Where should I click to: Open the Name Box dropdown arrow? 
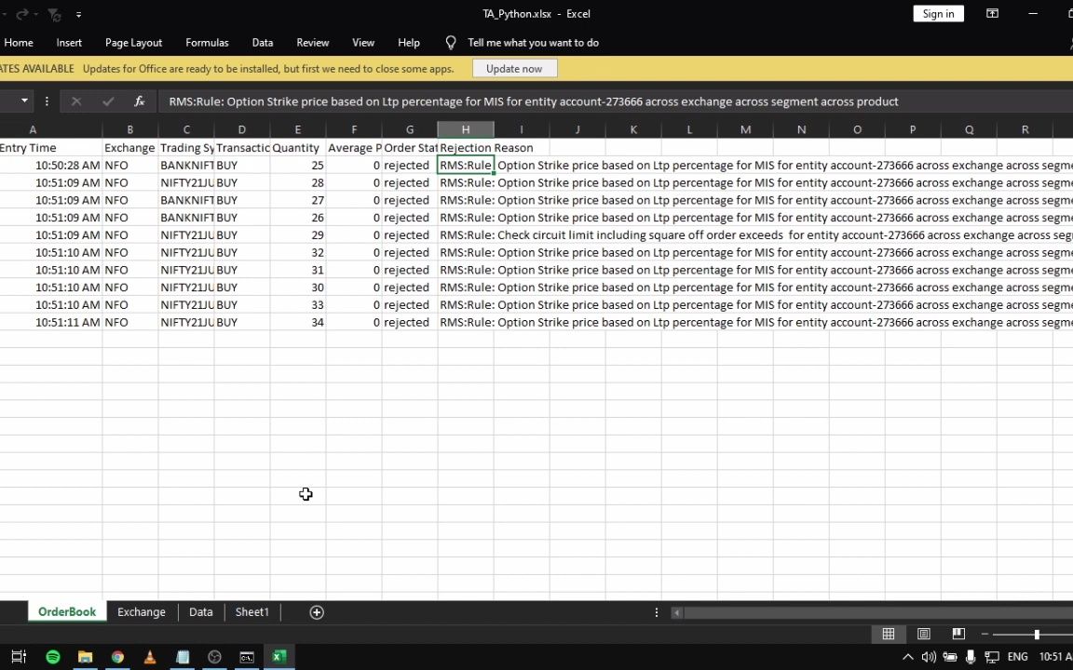coord(24,100)
